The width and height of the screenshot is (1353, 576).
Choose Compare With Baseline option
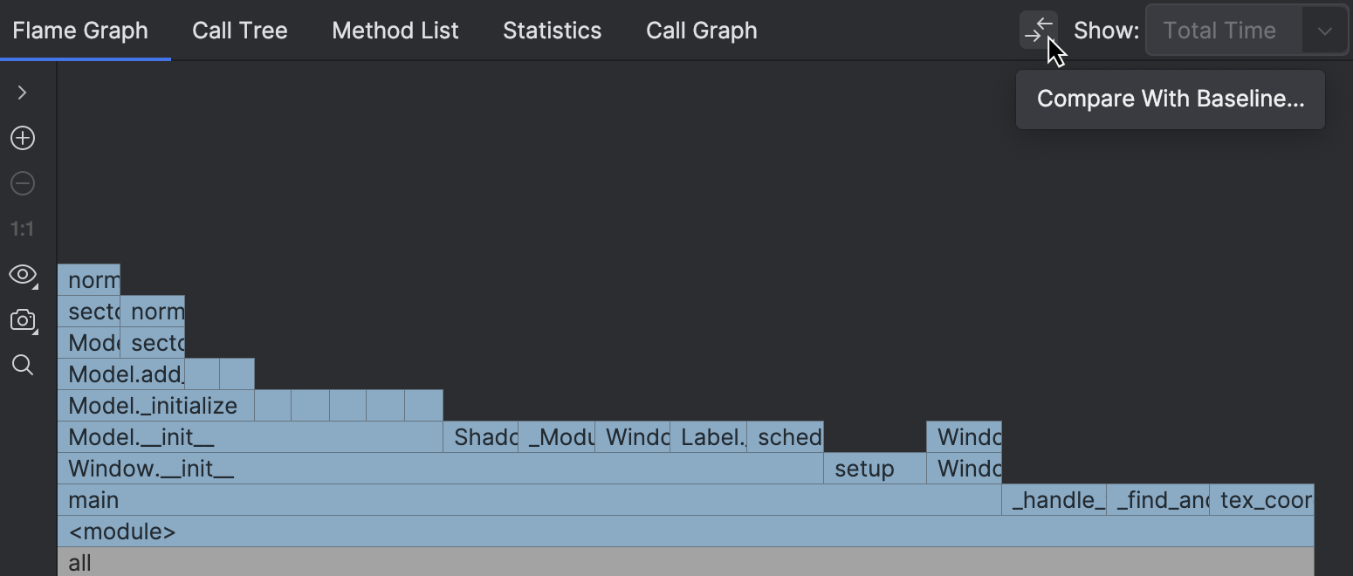(x=1170, y=99)
